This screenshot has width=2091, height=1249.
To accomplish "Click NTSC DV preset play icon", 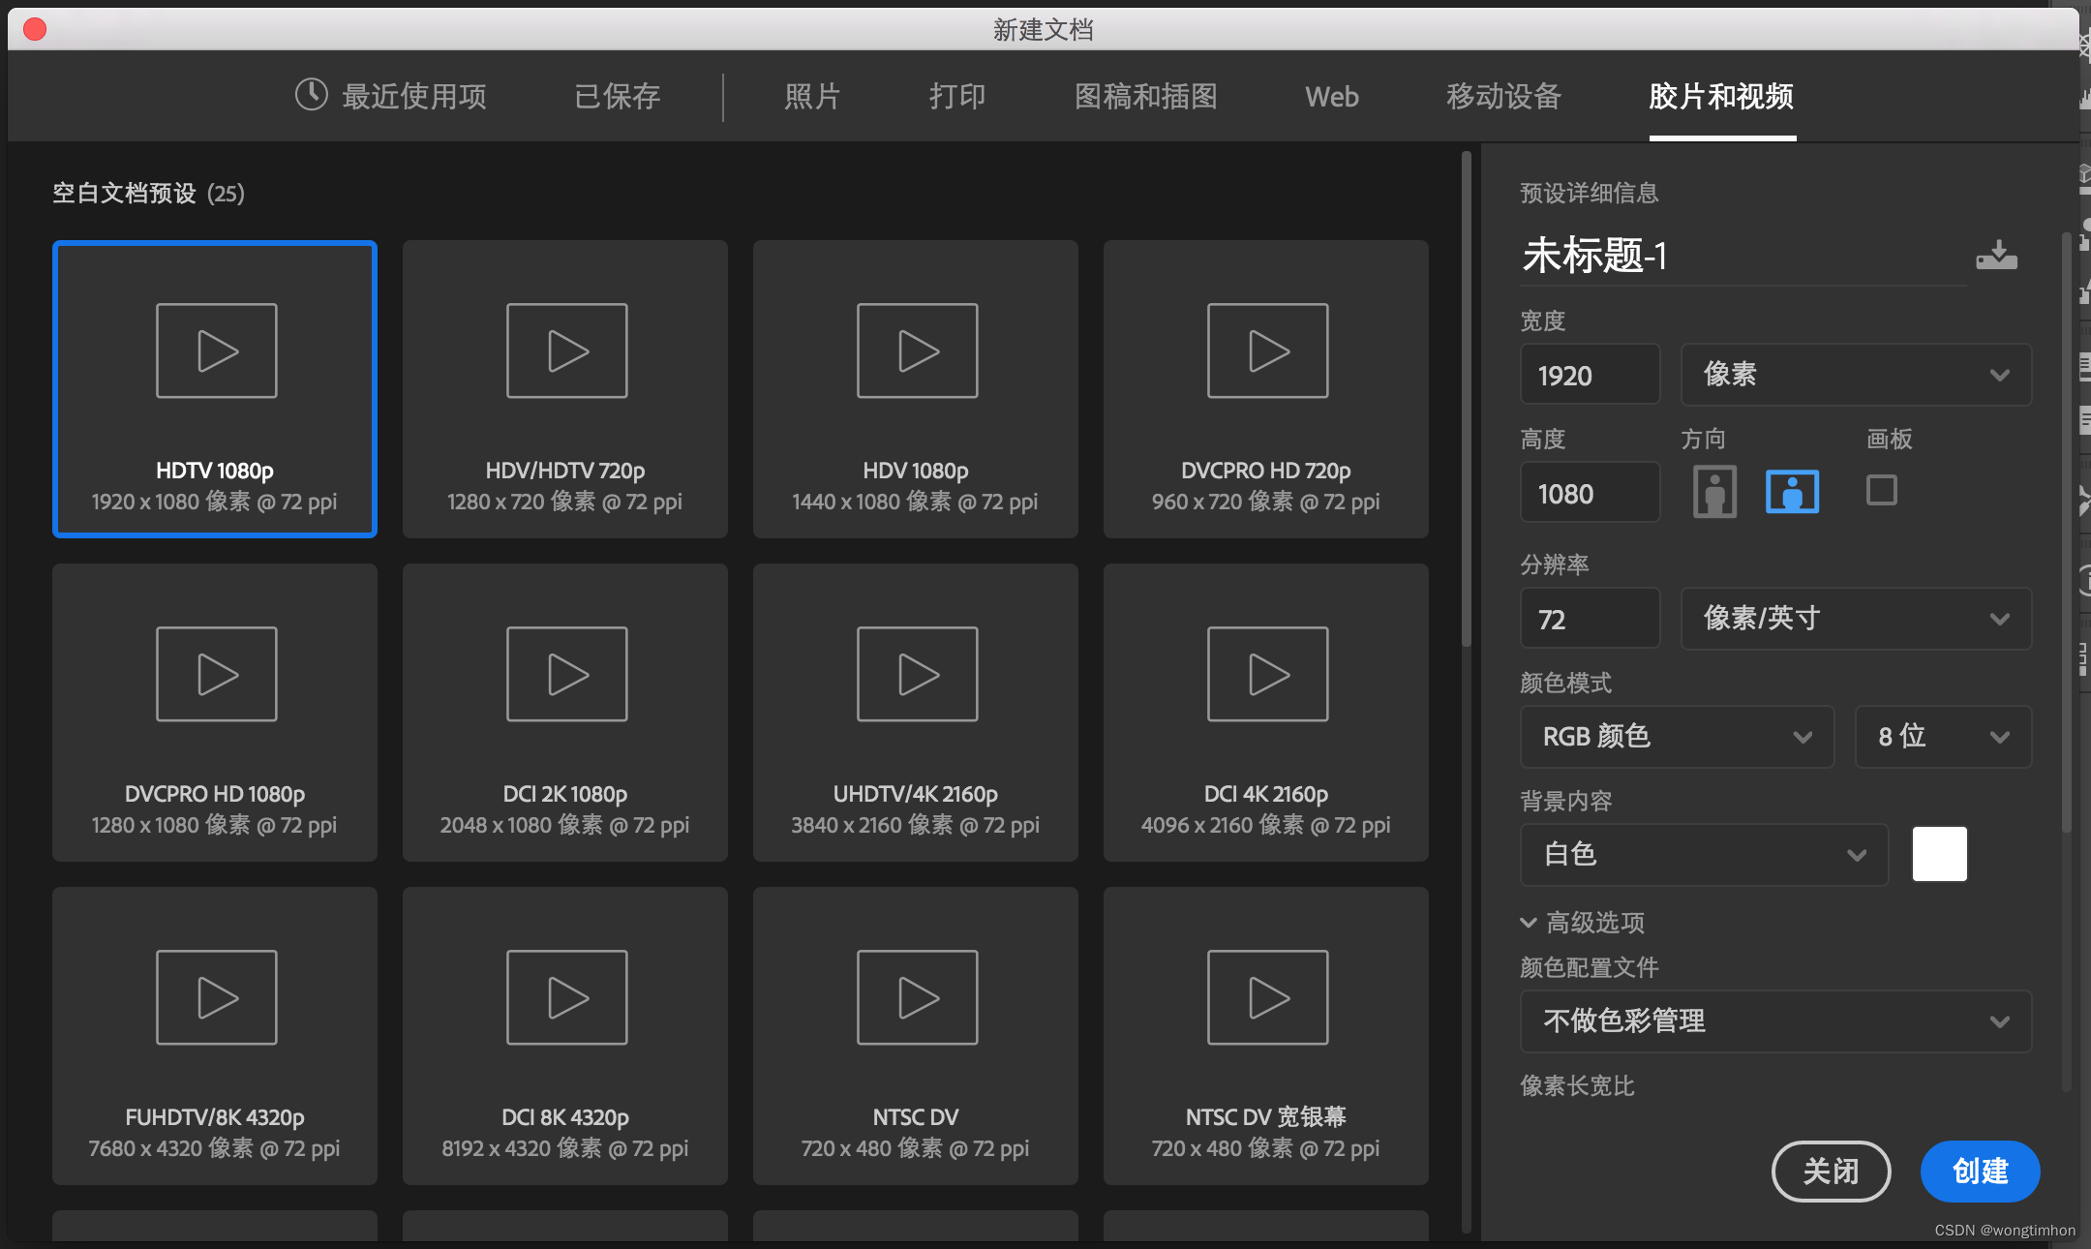I will click(917, 997).
